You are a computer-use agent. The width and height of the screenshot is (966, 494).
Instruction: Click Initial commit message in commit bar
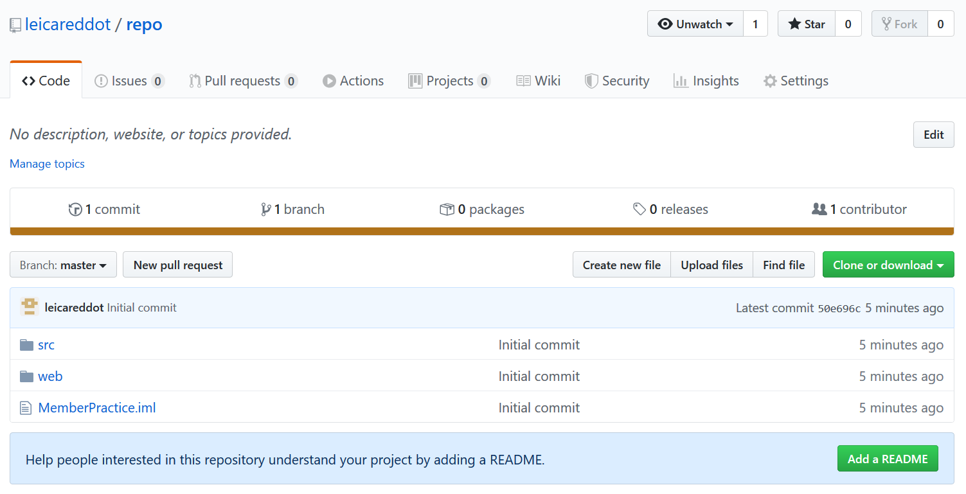141,308
